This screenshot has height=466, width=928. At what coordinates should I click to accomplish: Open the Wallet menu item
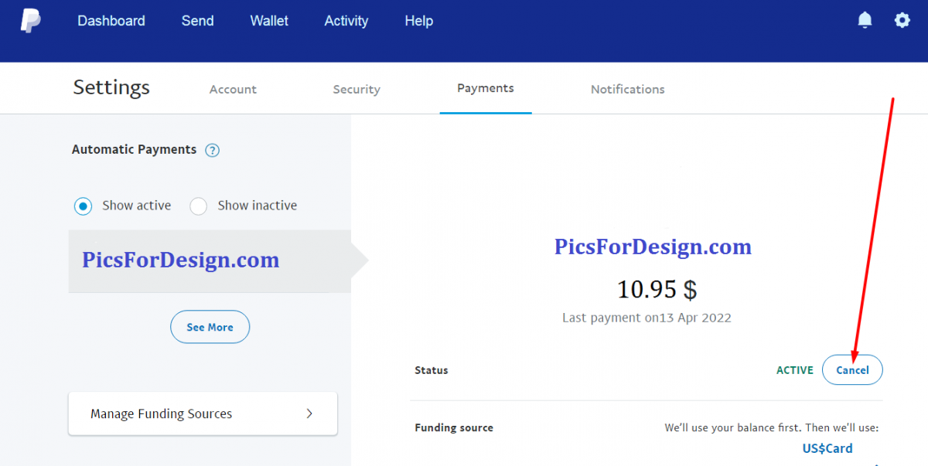coord(269,21)
